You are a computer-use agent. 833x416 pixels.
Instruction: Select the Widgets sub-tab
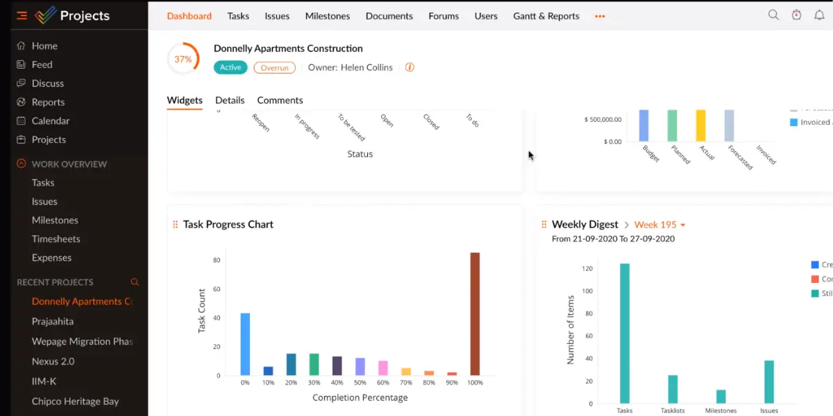185,101
